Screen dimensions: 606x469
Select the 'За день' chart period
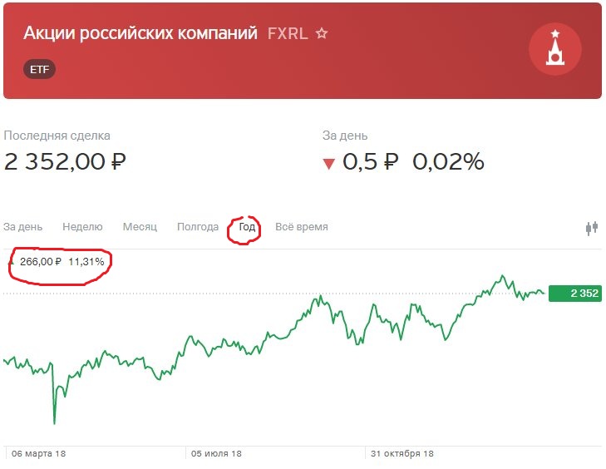click(22, 226)
